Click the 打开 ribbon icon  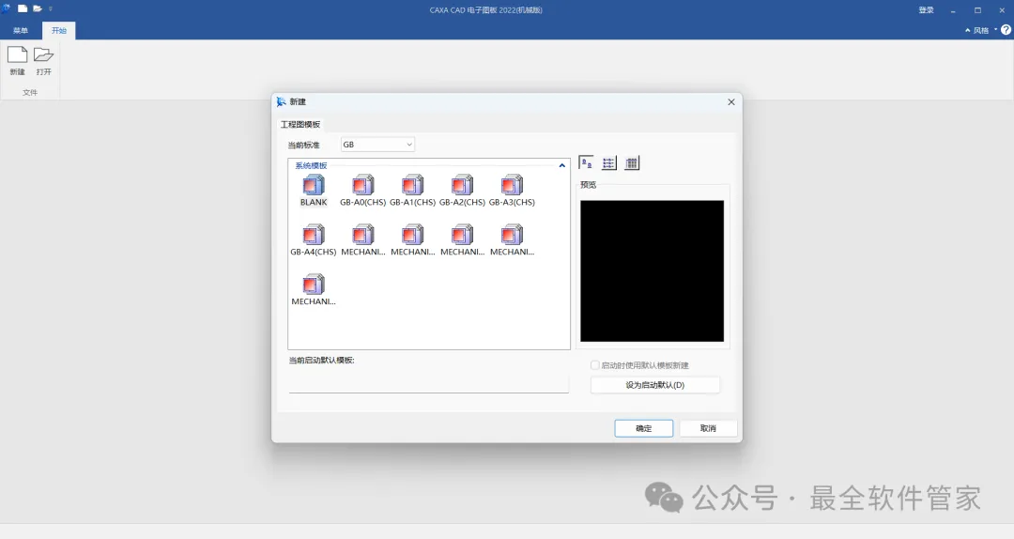tap(43, 61)
